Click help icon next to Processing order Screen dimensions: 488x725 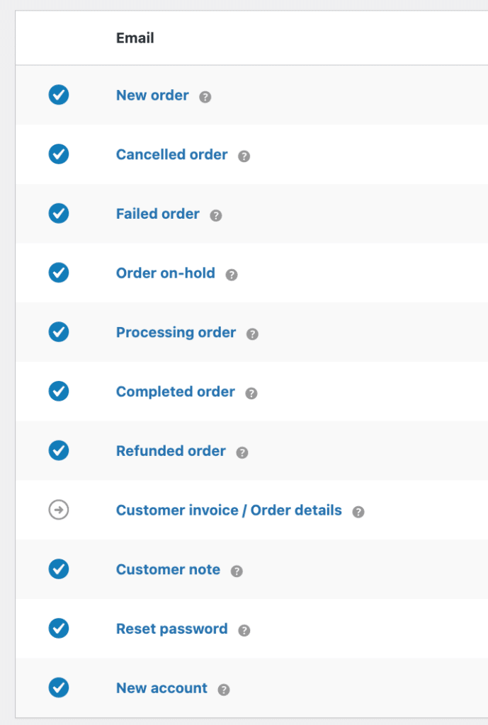tap(252, 334)
